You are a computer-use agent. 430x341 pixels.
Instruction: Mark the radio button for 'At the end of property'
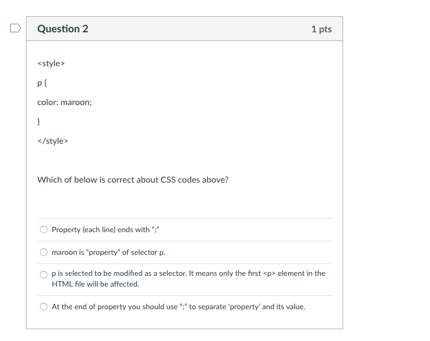point(44,307)
